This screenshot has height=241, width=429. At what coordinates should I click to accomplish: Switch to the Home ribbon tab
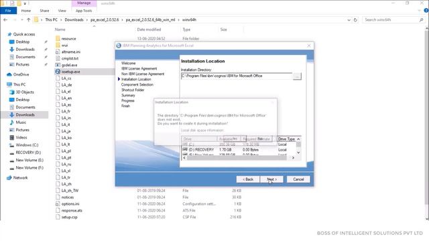26,11
